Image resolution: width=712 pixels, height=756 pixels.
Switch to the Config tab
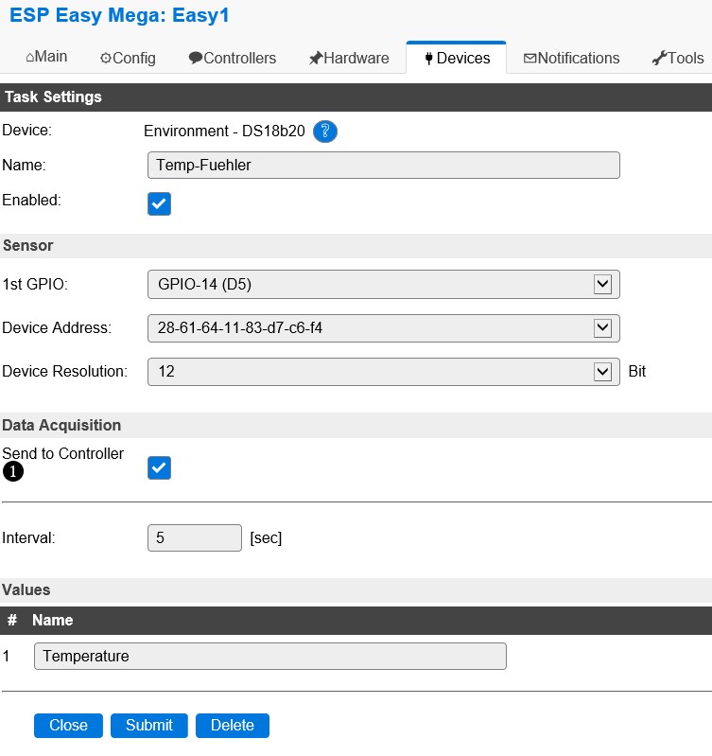coord(128,58)
